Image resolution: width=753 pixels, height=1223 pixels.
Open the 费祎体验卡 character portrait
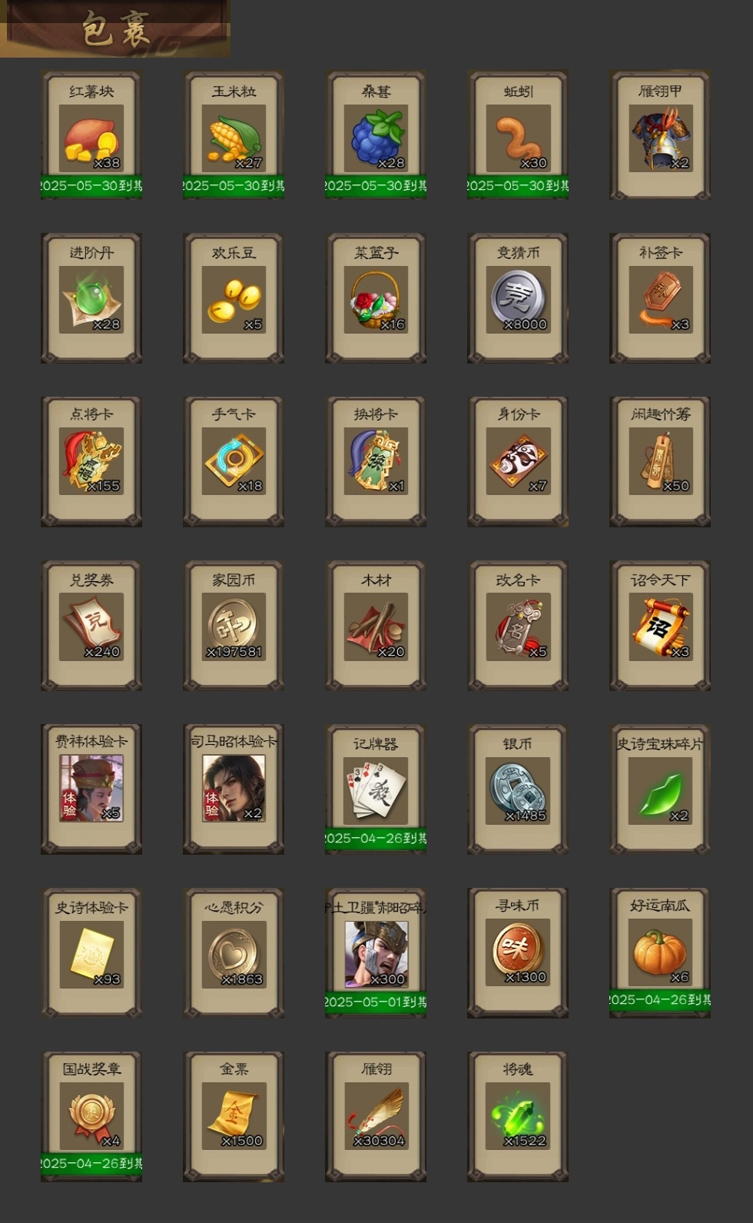pos(91,789)
